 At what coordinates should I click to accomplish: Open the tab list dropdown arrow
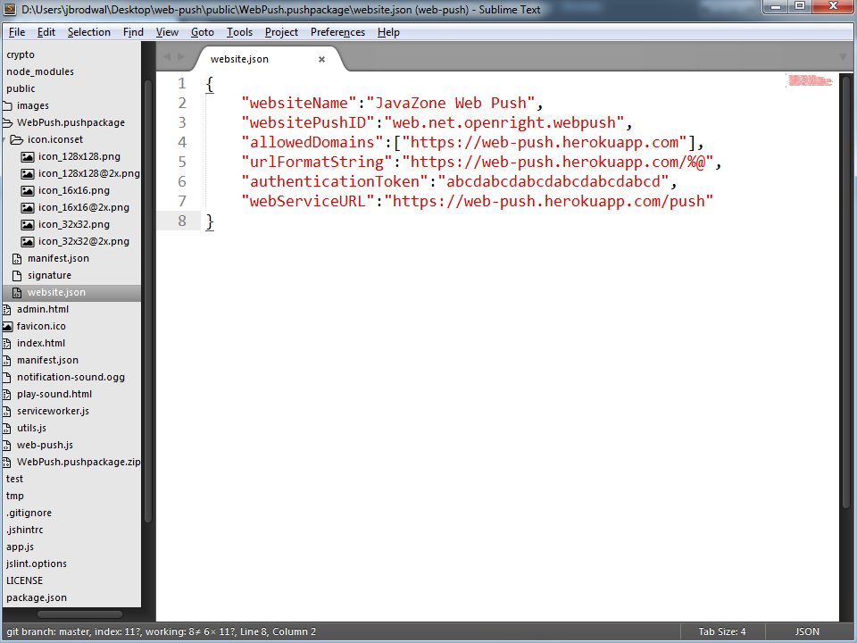(842, 57)
